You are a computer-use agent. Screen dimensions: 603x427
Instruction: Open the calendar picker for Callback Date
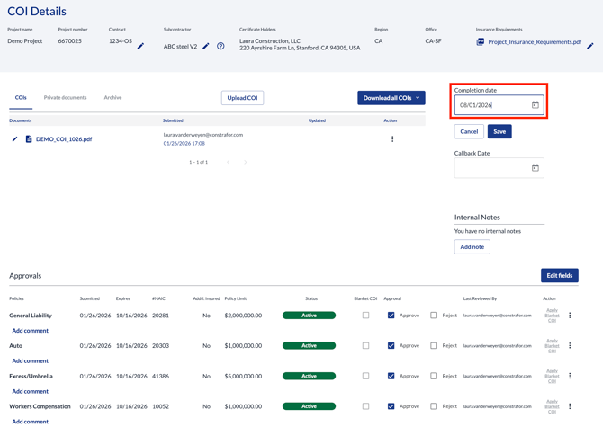tap(535, 168)
